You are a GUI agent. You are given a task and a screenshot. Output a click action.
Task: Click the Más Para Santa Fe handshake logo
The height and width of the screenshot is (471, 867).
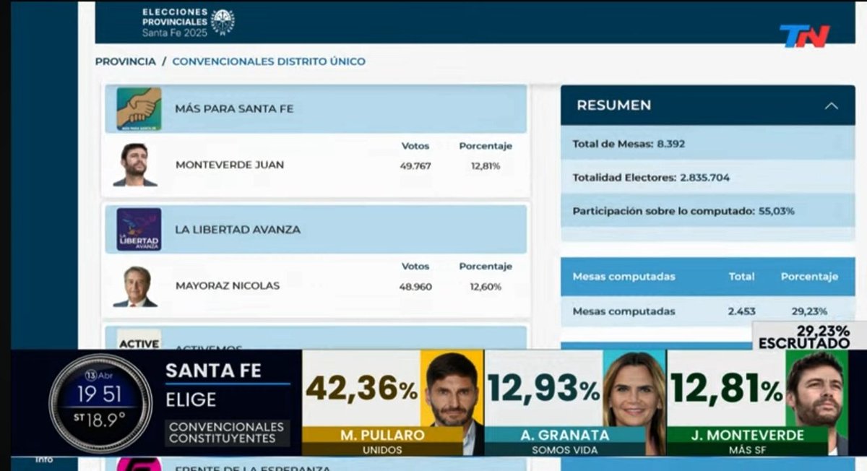[139, 108]
